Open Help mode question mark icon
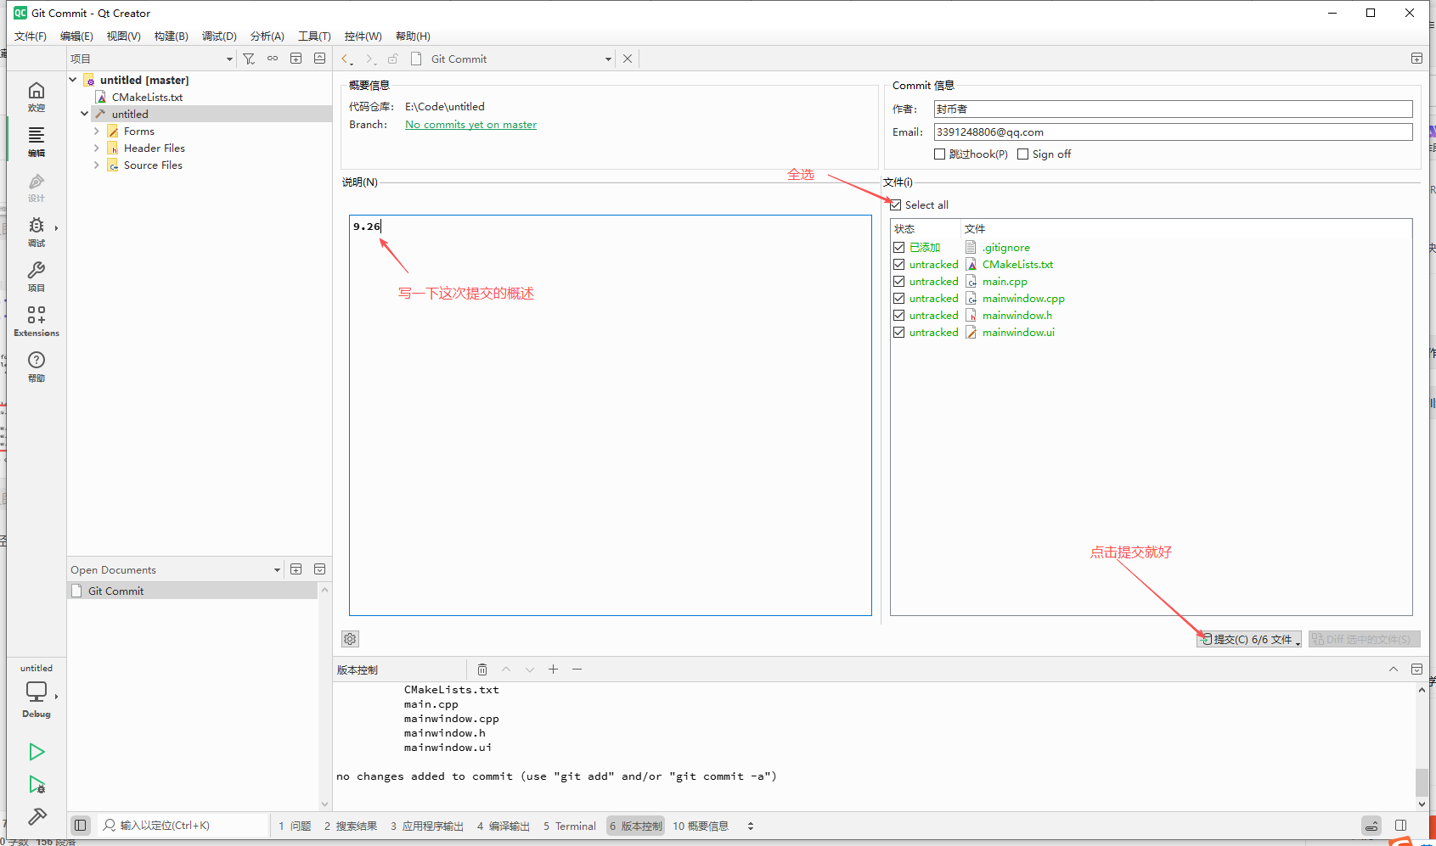This screenshot has height=846, width=1436. click(37, 366)
